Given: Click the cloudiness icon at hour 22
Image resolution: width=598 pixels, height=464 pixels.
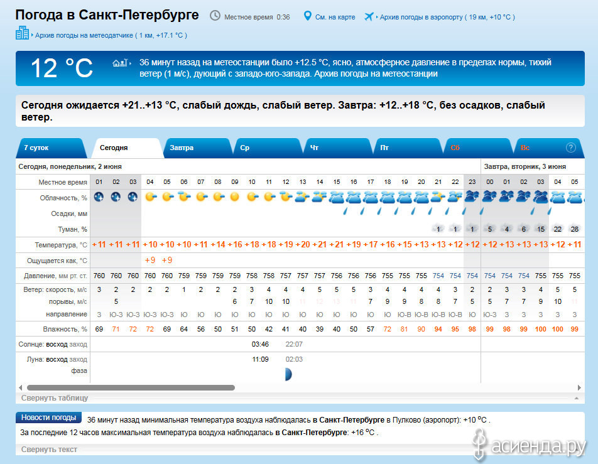Looking at the screenshot, I should (455, 197).
